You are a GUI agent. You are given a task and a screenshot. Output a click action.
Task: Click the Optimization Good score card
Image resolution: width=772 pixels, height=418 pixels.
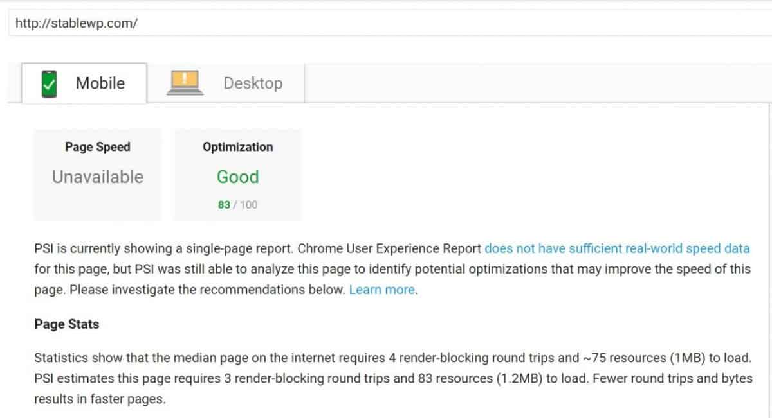(237, 175)
